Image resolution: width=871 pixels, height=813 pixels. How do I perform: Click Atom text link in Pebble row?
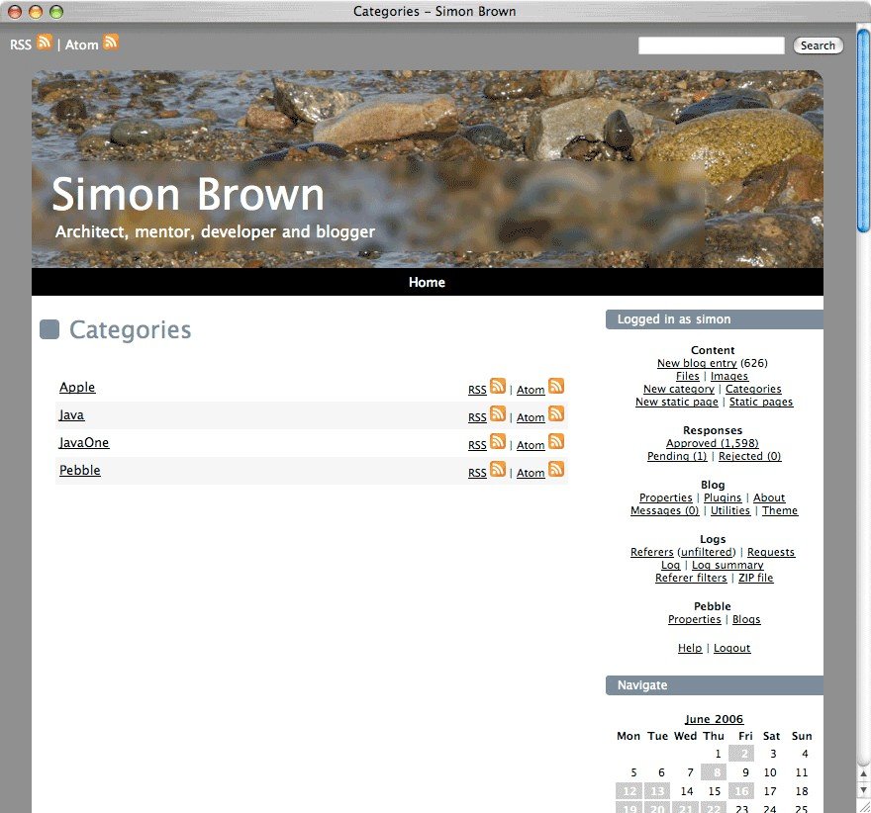click(x=531, y=473)
